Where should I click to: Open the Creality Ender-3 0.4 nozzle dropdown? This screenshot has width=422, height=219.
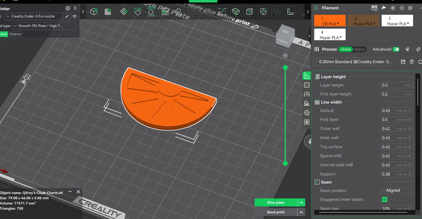(34, 16)
